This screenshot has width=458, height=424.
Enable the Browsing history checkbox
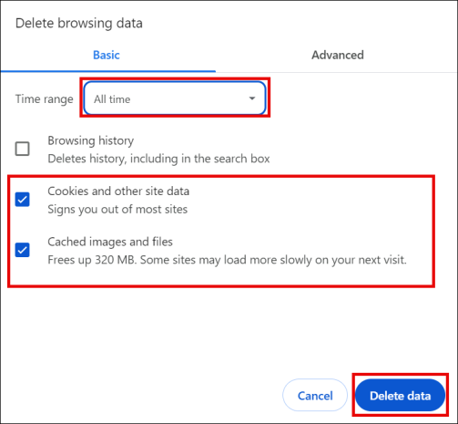tap(23, 149)
